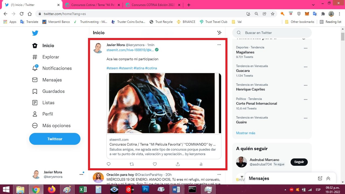Screen dimensions: 345x194
Task: Open new message icon in Mensajes drawer
Action: pyautogui.click(x=320, y=178)
